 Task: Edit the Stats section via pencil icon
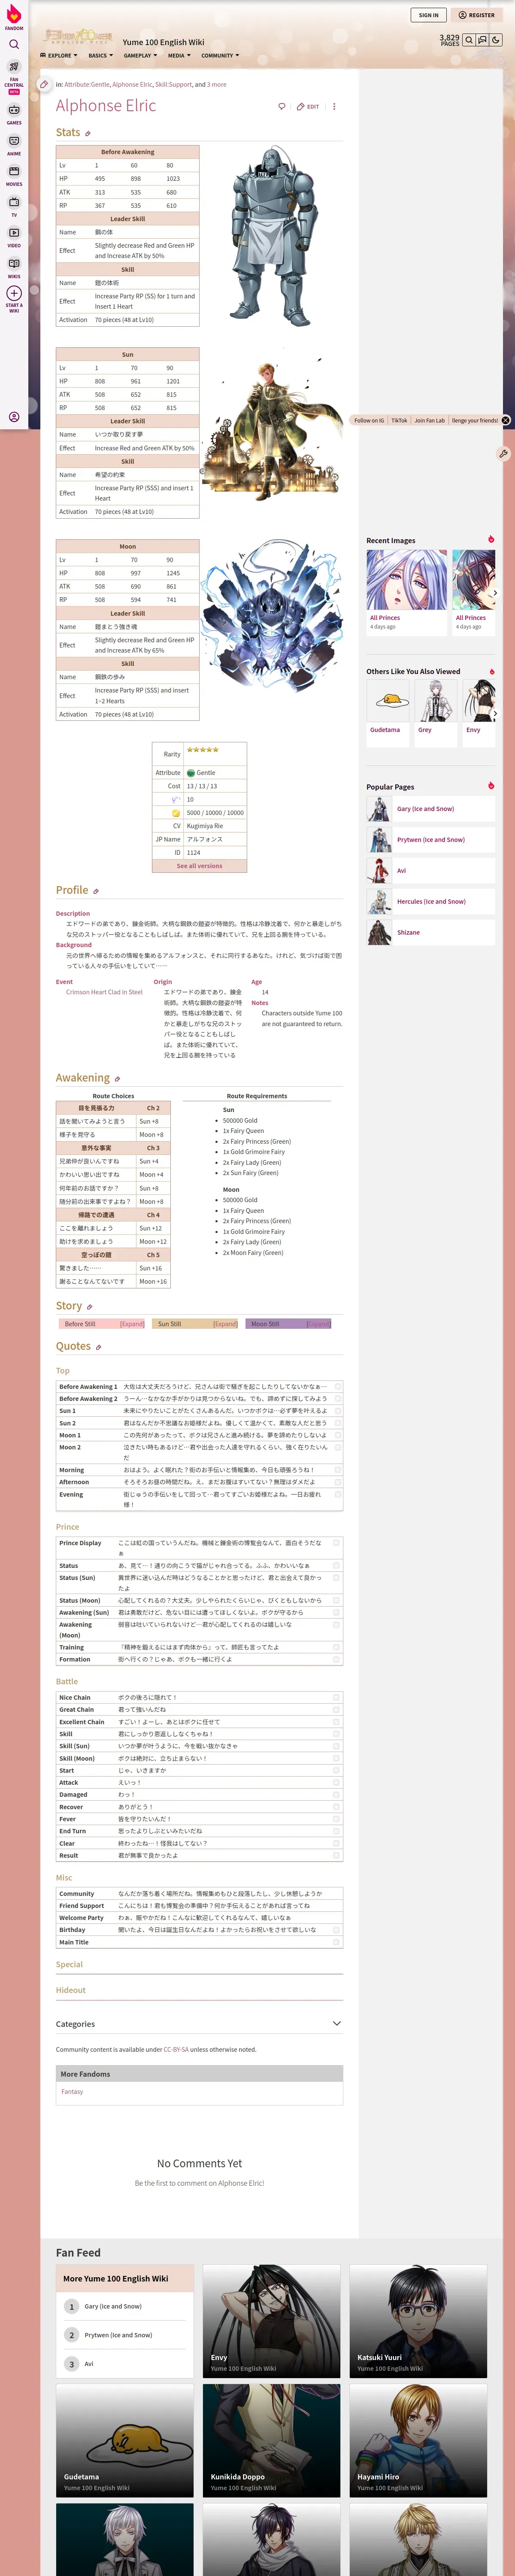88,133
